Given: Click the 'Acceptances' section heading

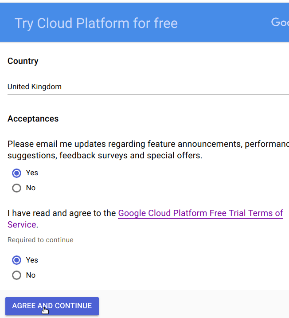Looking at the screenshot, I should pos(33,119).
